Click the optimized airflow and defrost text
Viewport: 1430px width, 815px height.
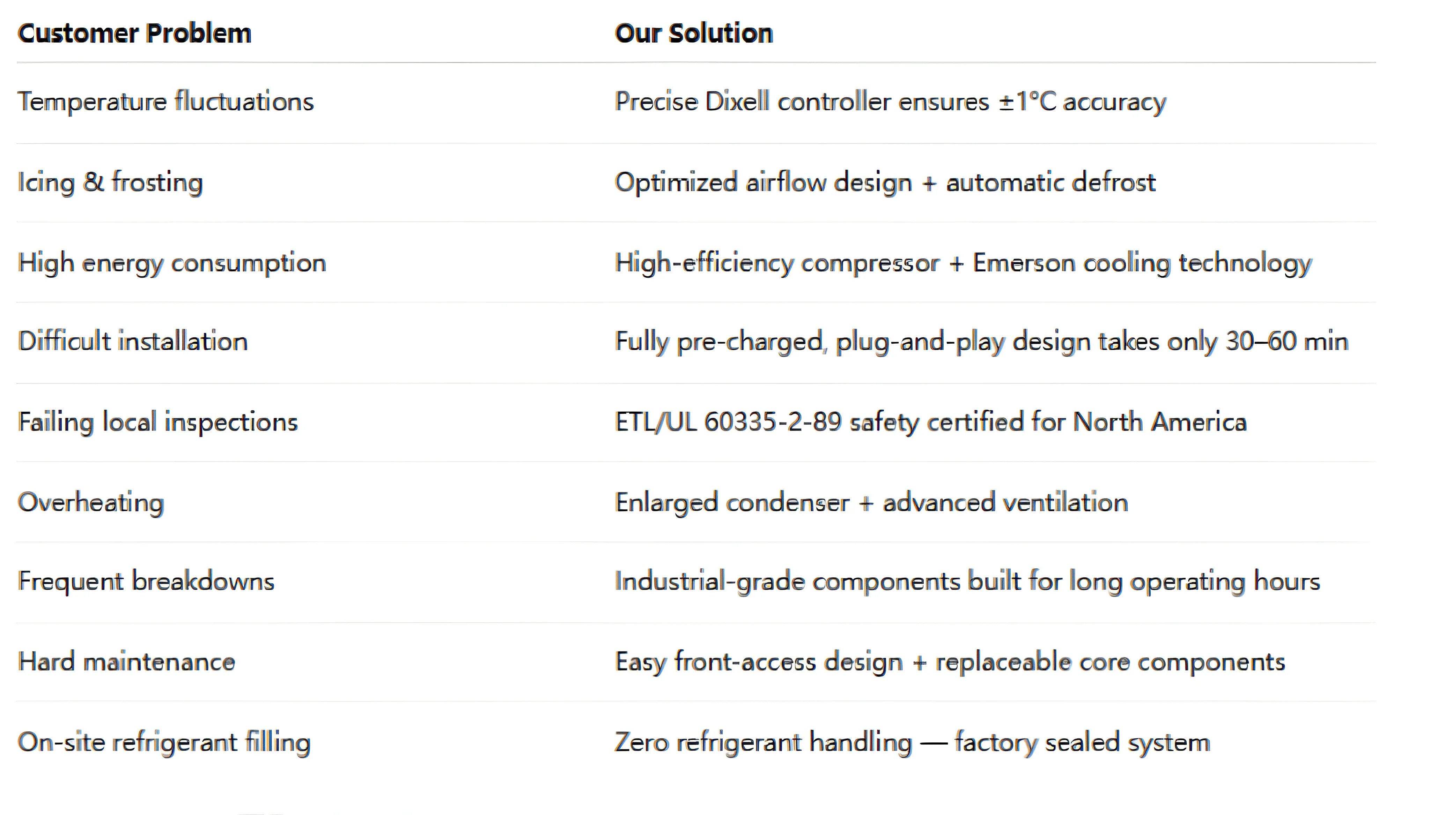884,182
